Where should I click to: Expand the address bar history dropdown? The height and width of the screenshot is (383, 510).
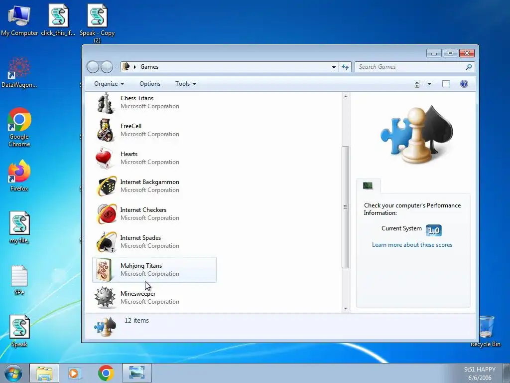coord(334,67)
